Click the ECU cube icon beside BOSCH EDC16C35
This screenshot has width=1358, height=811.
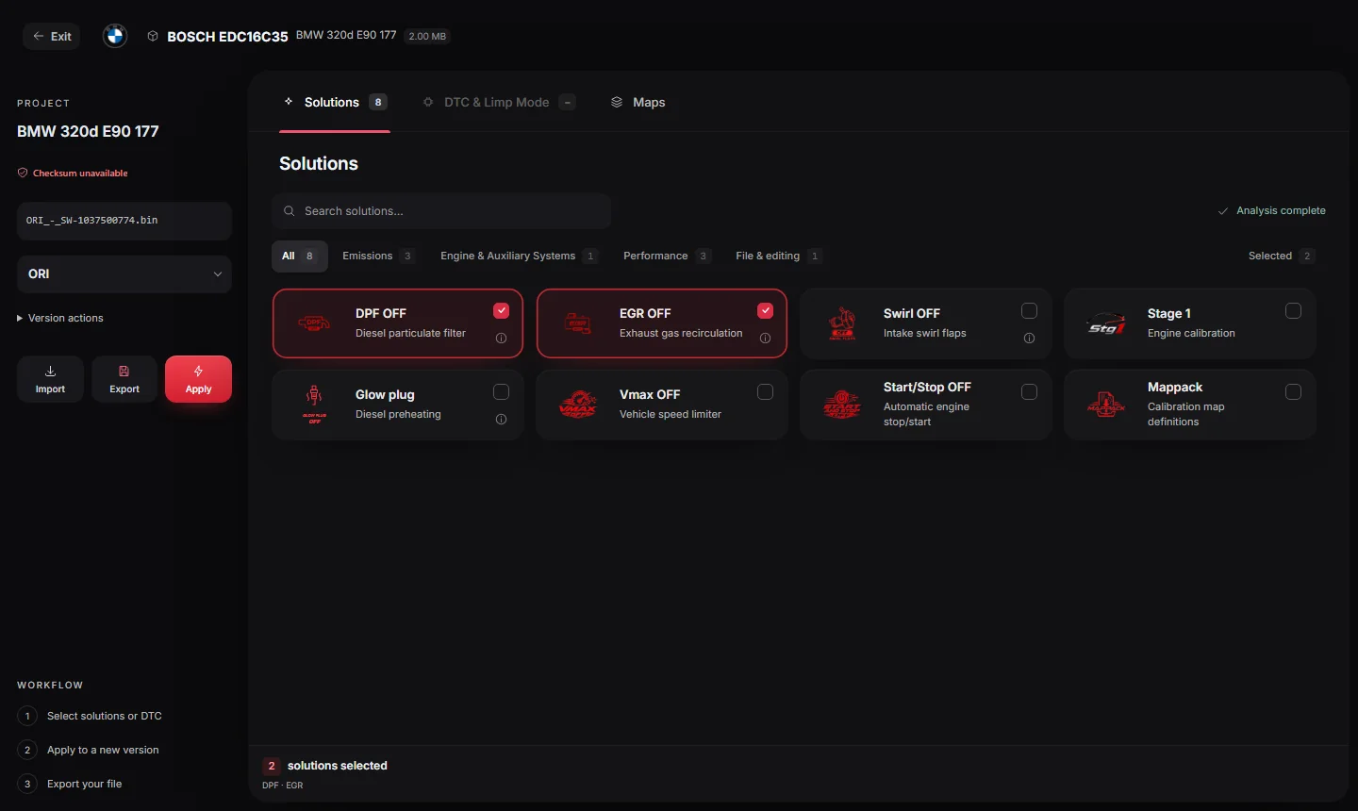[153, 36]
